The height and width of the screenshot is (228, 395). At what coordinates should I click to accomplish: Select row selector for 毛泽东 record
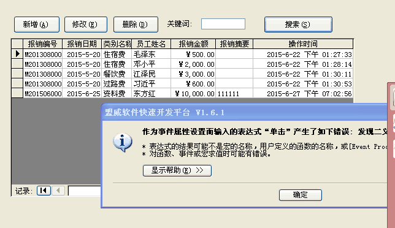click(x=17, y=54)
